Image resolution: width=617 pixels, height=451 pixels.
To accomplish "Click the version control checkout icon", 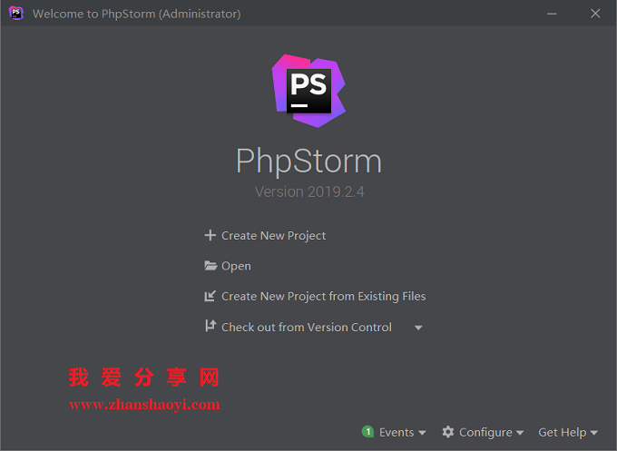I will click(x=211, y=326).
